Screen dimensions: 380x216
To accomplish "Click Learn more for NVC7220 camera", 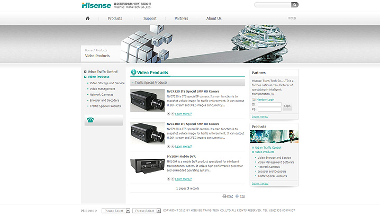I will coord(183,114).
